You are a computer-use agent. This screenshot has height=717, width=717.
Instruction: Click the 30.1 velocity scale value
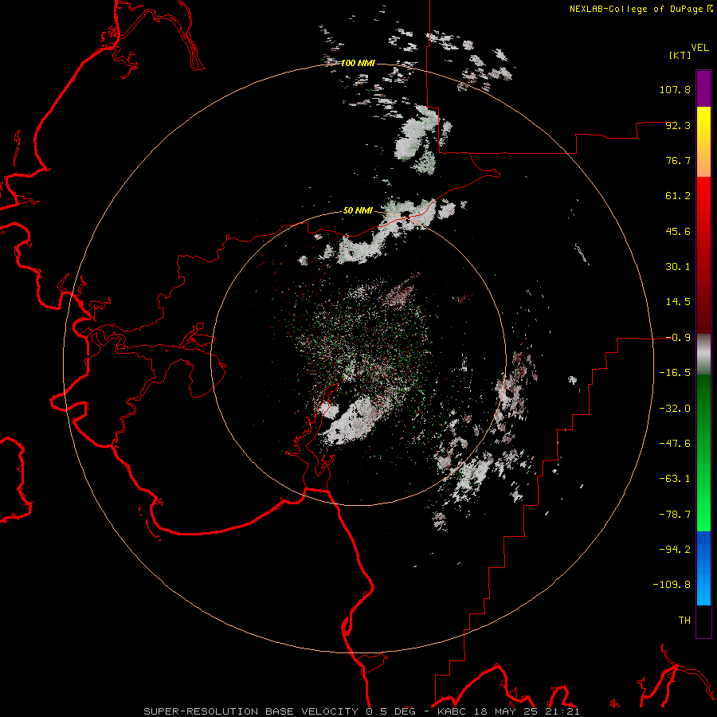click(x=678, y=267)
